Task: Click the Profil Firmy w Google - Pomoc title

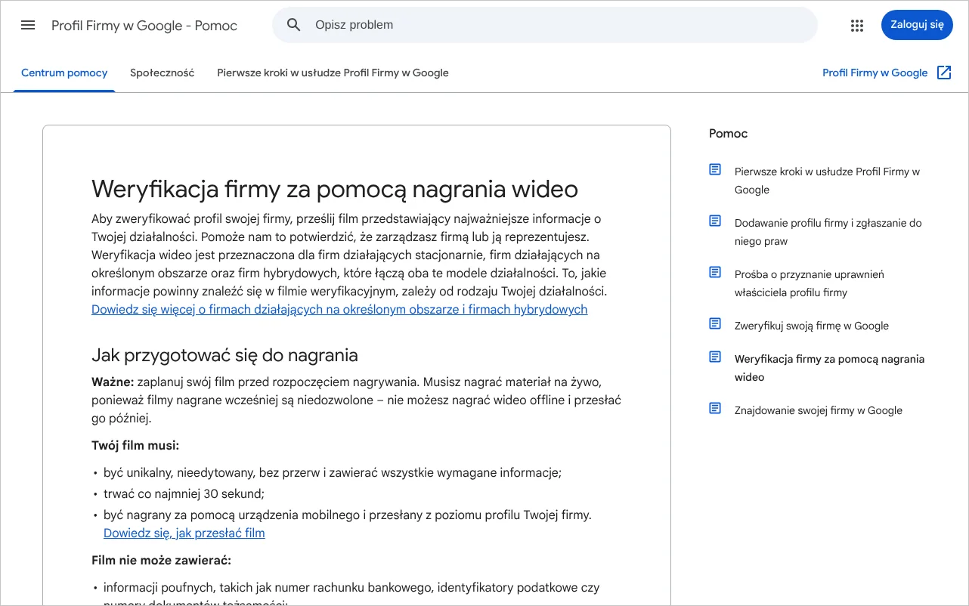Action: point(144,26)
